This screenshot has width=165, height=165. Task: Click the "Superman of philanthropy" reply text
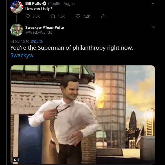click(x=72, y=48)
